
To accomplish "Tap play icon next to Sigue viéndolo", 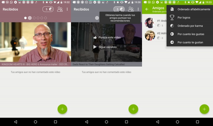I will tap(95, 47).
